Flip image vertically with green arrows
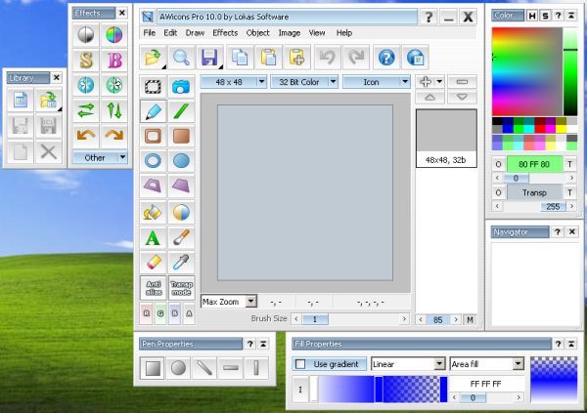This screenshot has width=587, height=413. 114,110
